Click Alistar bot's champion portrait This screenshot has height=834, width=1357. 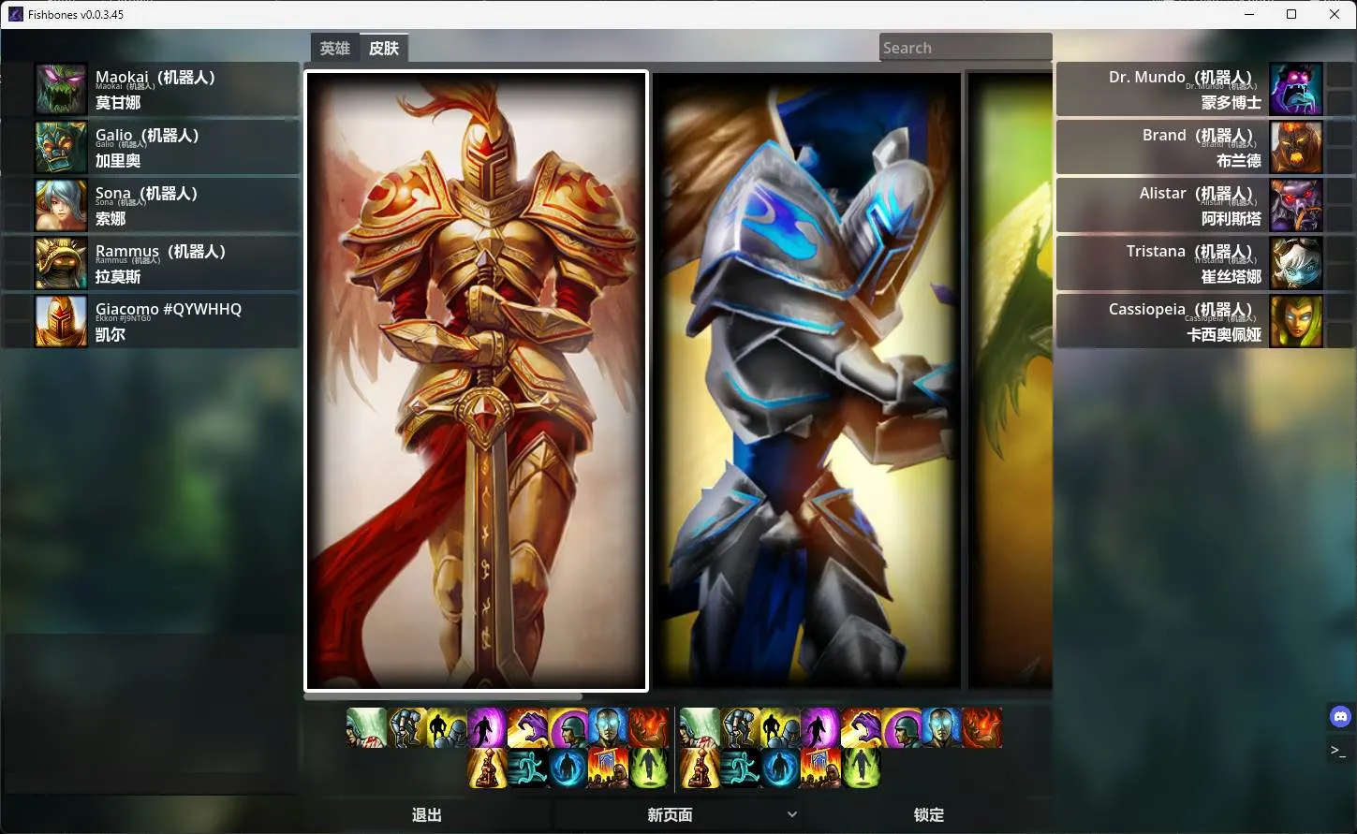(1296, 205)
